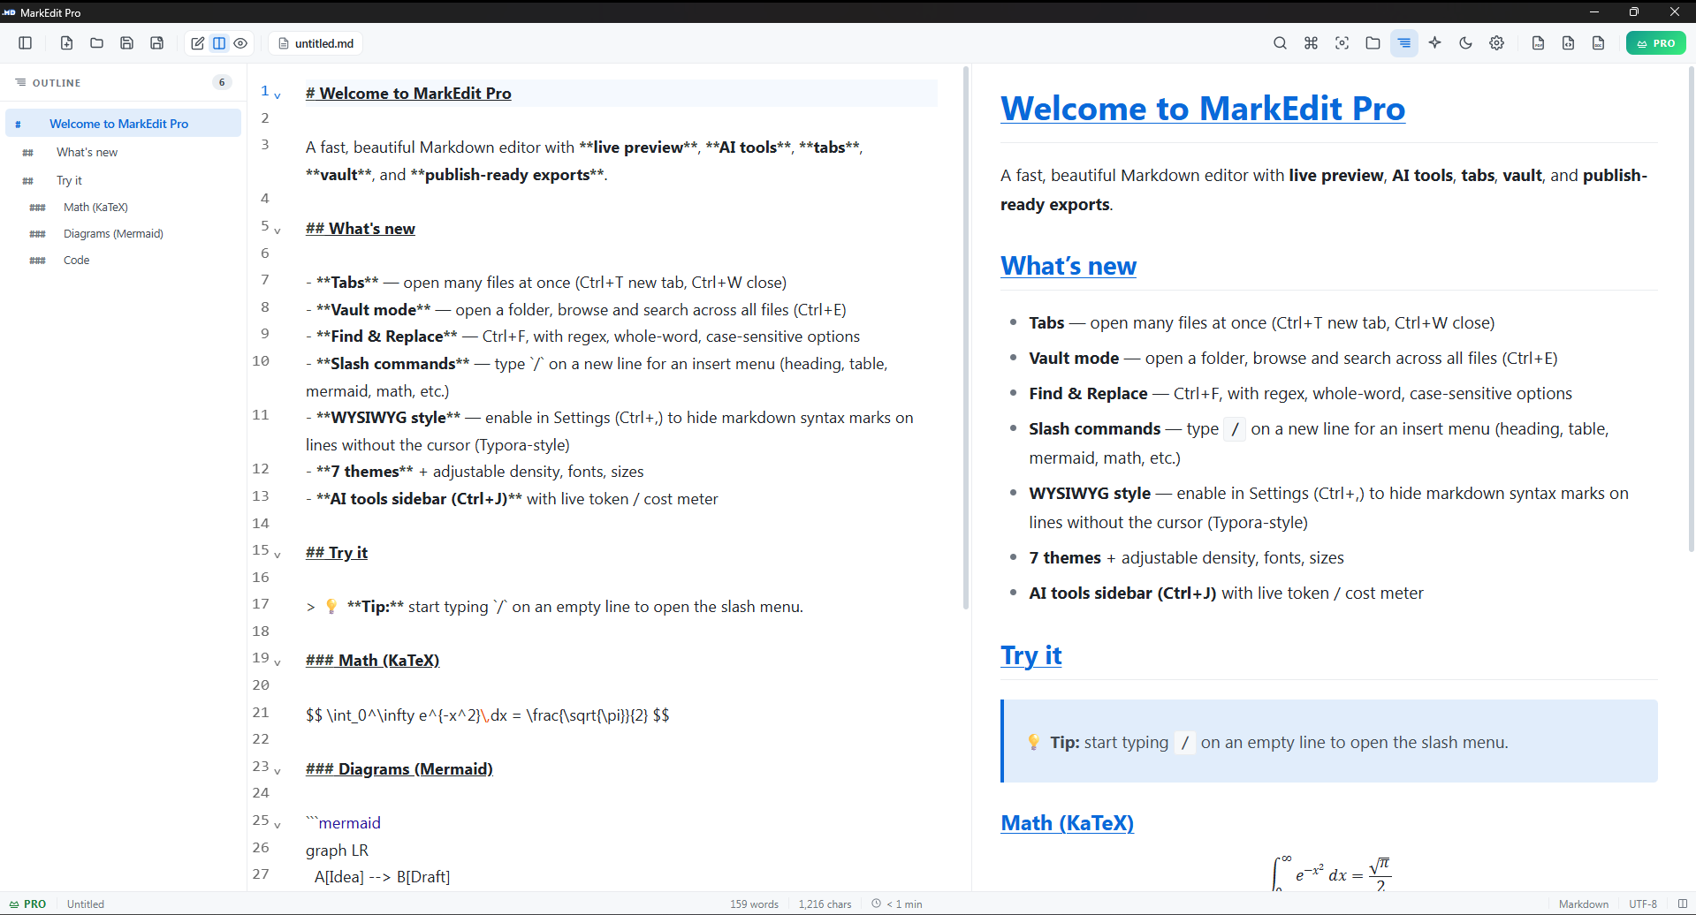Export document as PDF icon
1696x915 pixels.
tap(1538, 43)
